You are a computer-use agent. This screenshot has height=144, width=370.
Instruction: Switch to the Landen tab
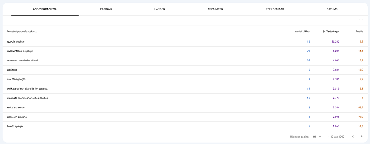tap(160, 9)
